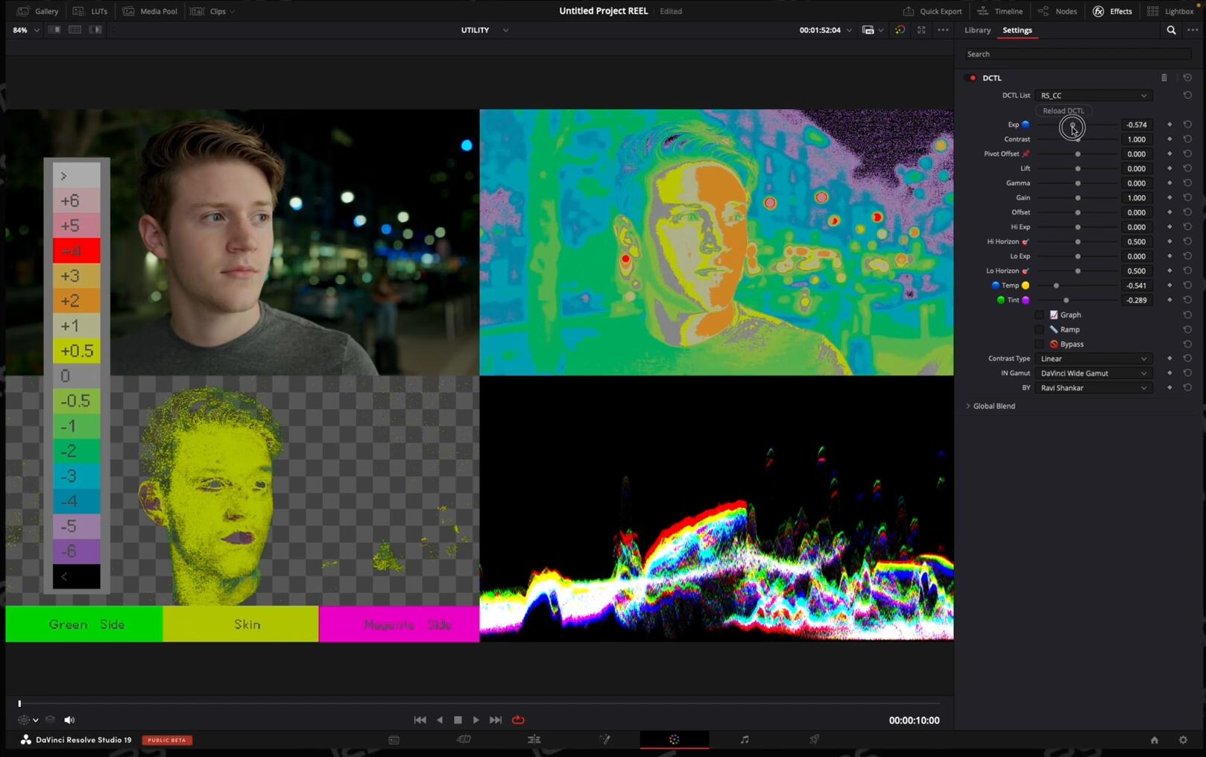Switch to the Library tab

click(x=977, y=31)
